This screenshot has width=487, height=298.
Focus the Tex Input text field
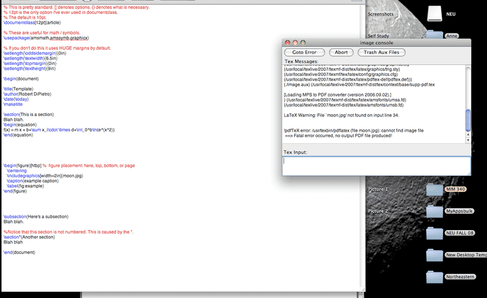[x=376, y=166]
